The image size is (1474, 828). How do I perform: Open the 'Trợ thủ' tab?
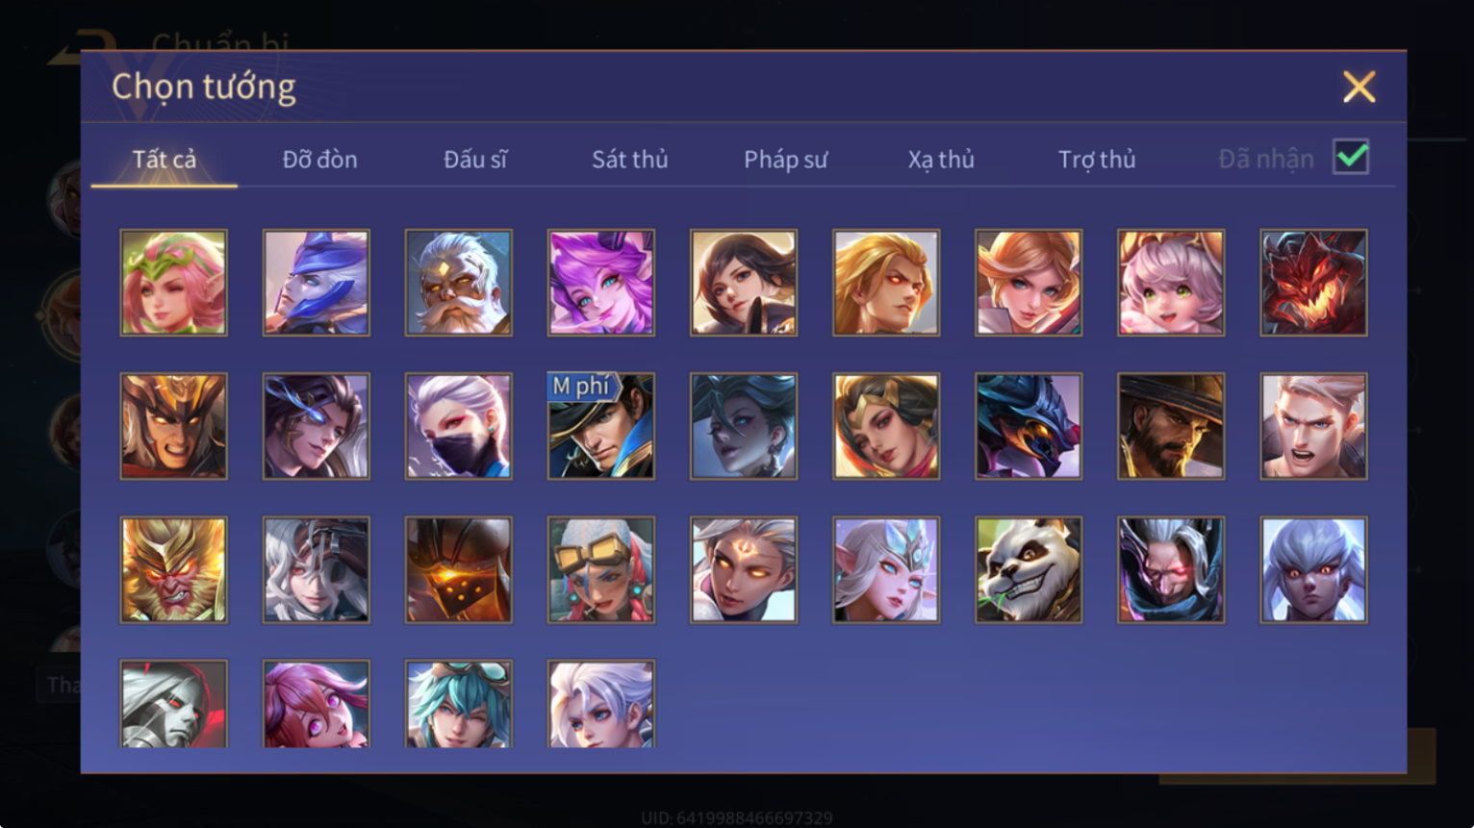pos(1097,159)
